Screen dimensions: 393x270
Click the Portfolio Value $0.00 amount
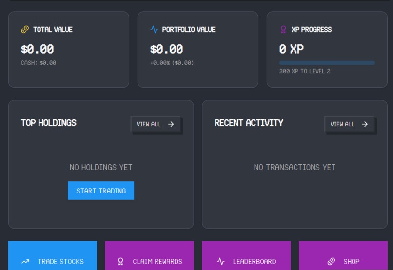point(167,49)
